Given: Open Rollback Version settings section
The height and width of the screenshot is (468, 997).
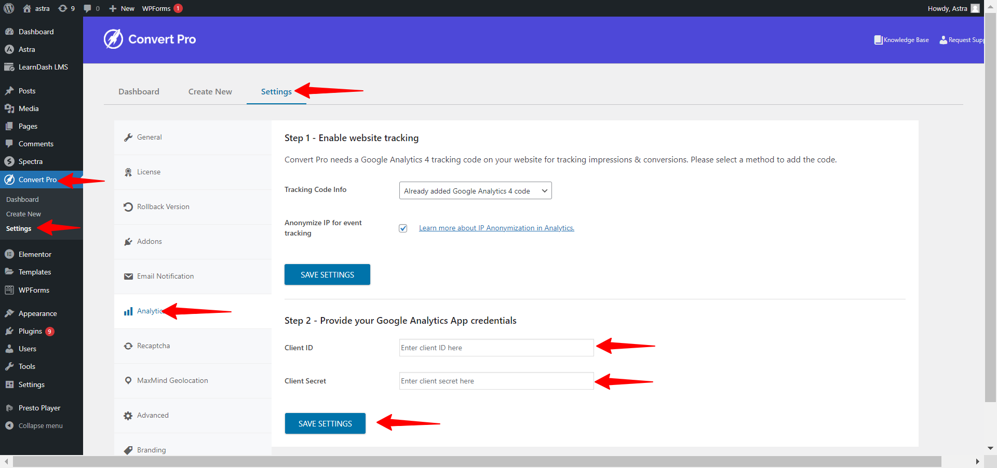Looking at the screenshot, I should pyautogui.click(x=193, y=207).
